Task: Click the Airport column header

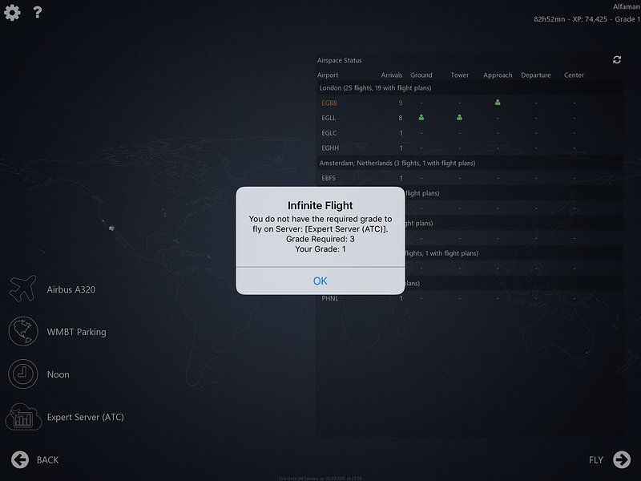Action: [328, 75]
